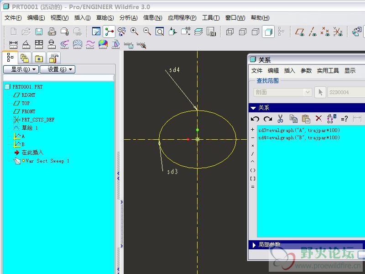The image size is (365, 274).
Task: Select PRT_CSYS_DEF in model tree
Action: (34, 120)
